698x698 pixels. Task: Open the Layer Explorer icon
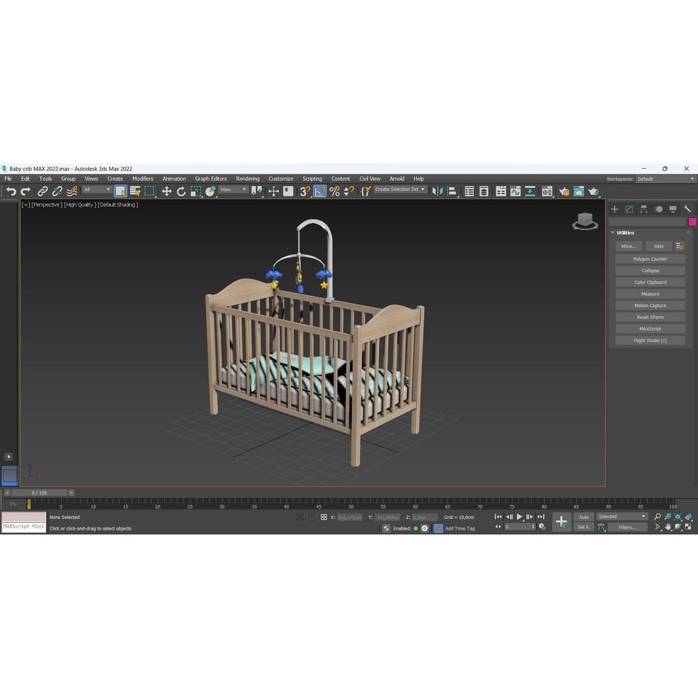(x=484, y=190)
